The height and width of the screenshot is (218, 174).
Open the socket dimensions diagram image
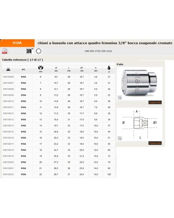click(x=139, y=124)
